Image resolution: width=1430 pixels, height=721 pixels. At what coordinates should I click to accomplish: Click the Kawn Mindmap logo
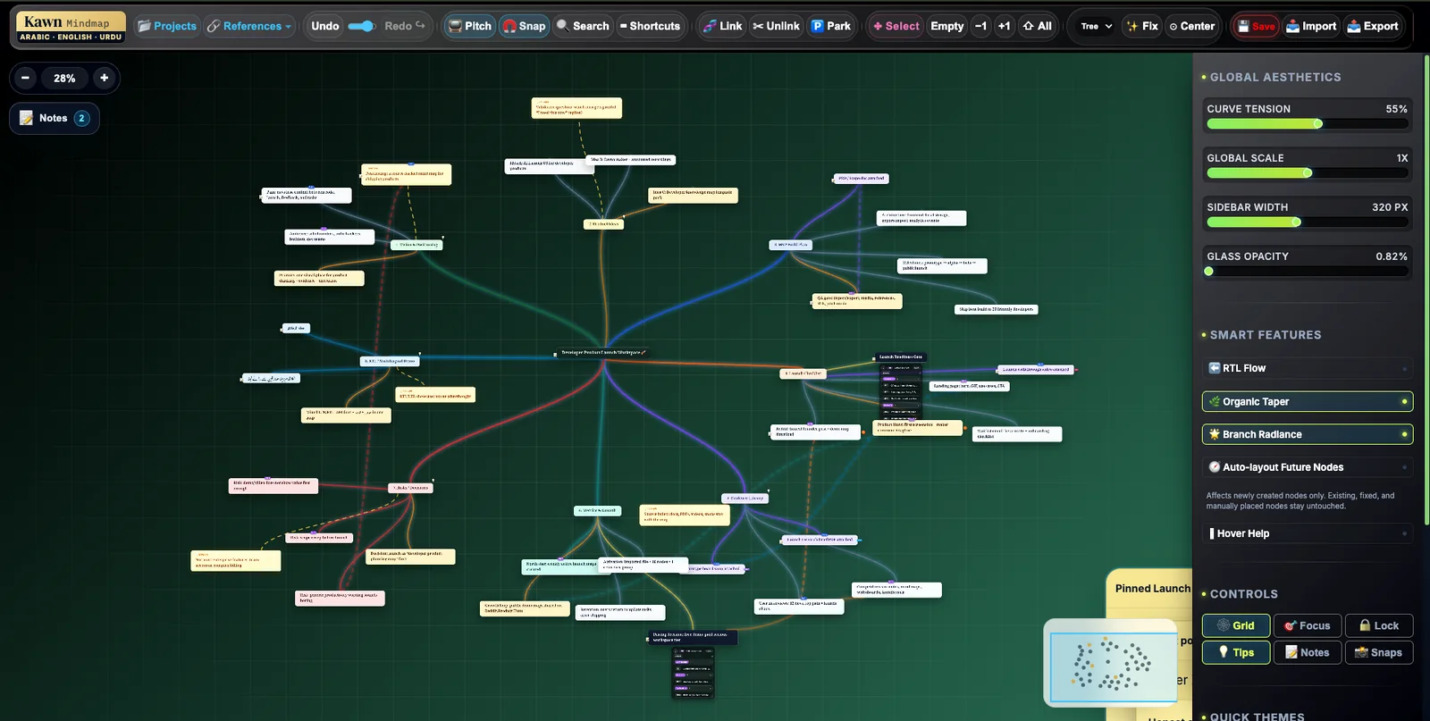(71, 27)
